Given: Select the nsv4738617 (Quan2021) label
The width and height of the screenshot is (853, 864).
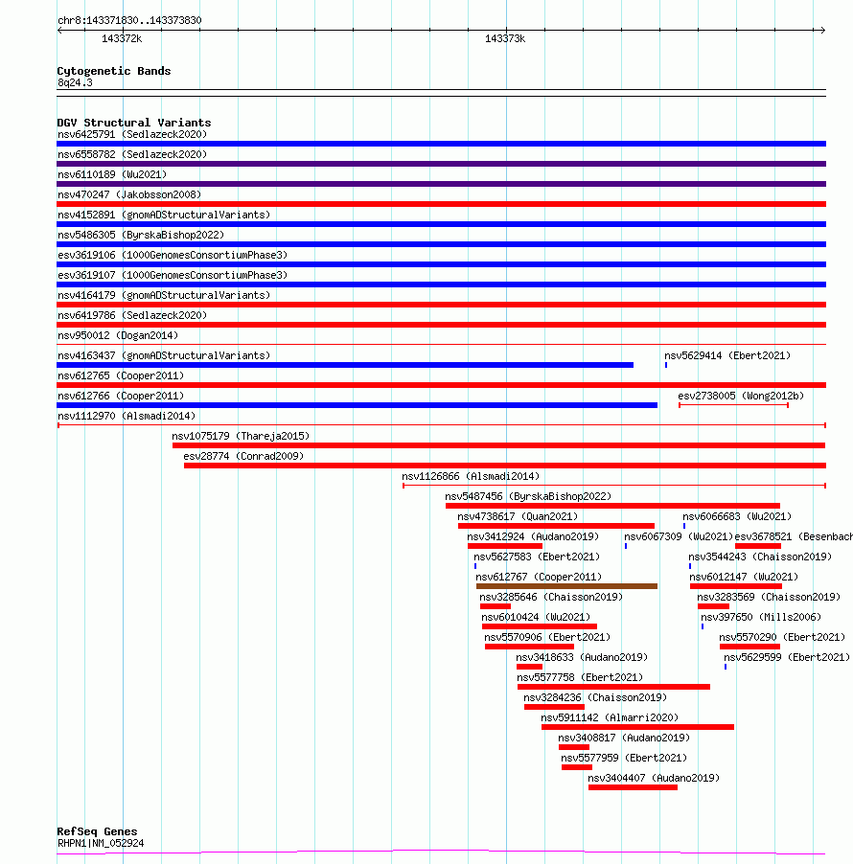Looking at the screenshot, I should click(518, 517).
